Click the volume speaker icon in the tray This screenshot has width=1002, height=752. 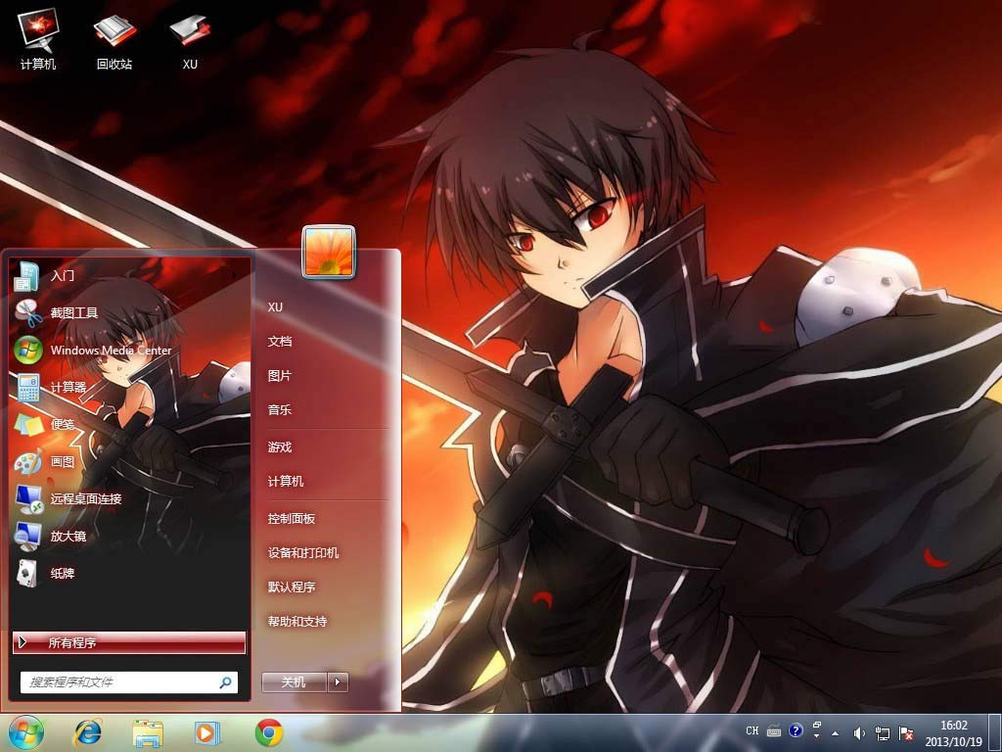[859, 732]
